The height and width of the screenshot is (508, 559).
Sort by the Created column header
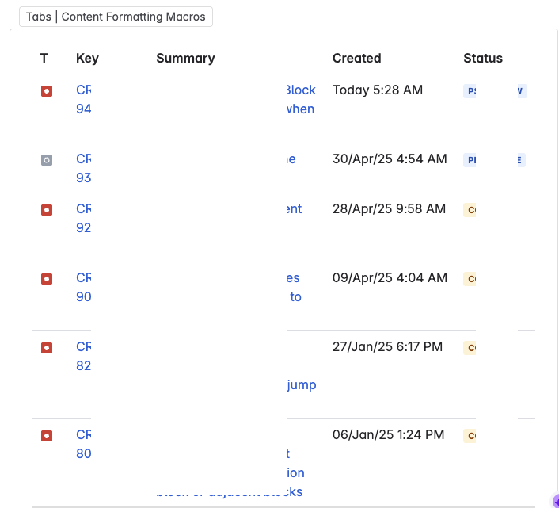pyautogui.click(x=356, y=58)
